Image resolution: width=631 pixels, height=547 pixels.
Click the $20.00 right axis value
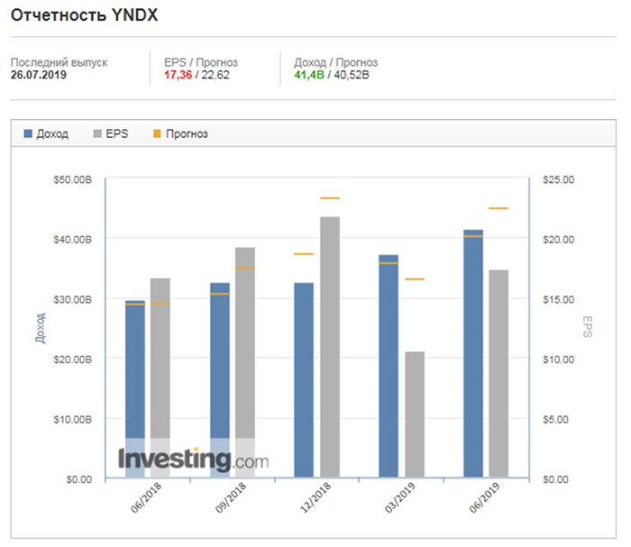[558, 240]
